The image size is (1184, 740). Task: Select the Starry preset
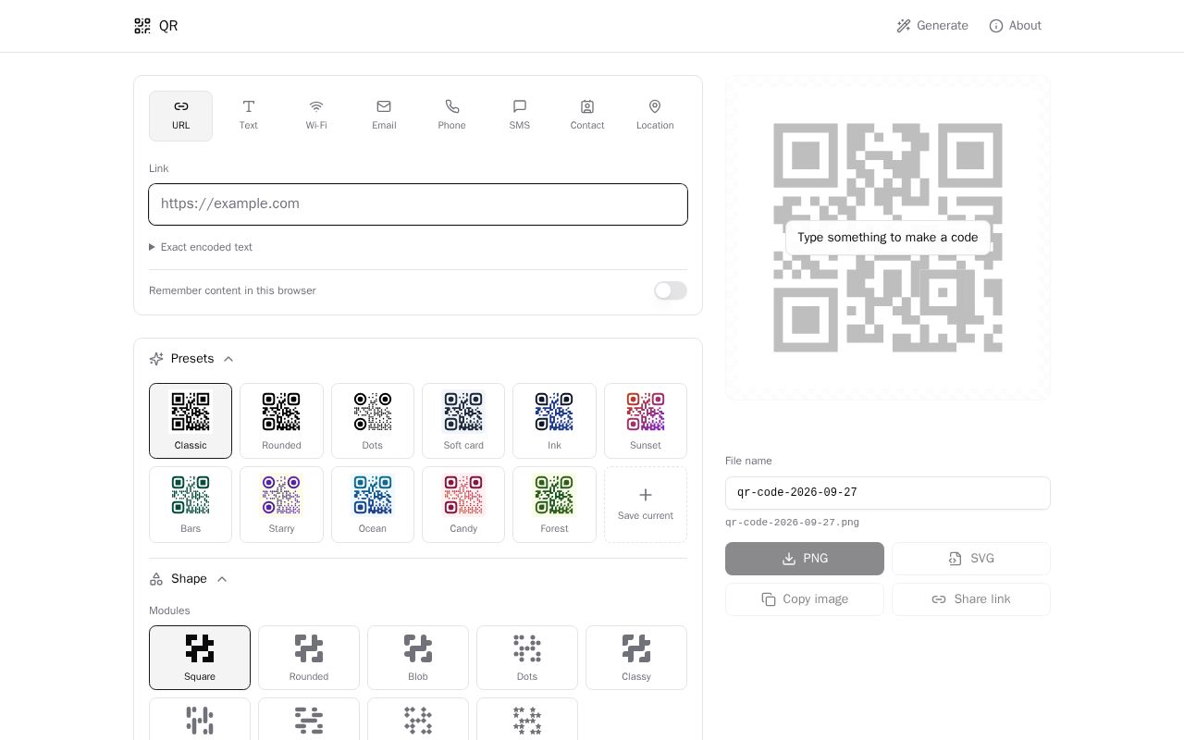click(281, 504)
